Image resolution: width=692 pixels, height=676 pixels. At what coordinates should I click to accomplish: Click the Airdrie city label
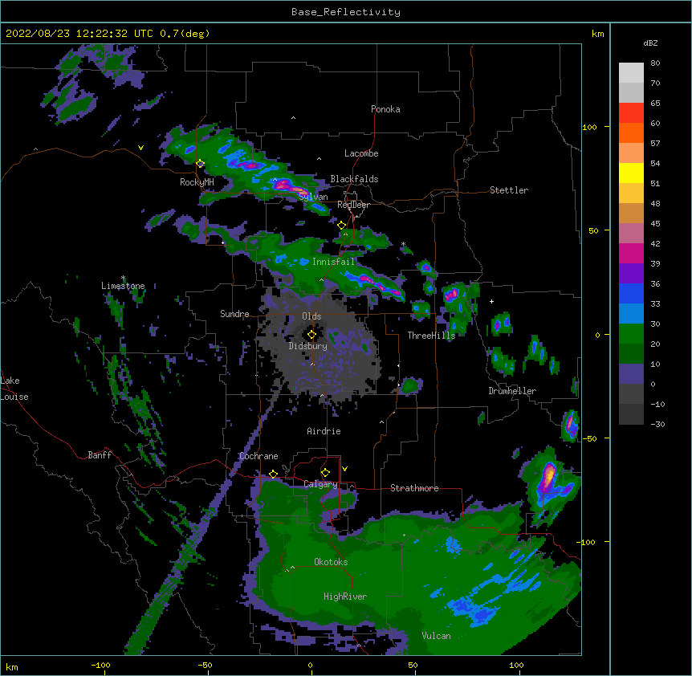click(324, 431)
